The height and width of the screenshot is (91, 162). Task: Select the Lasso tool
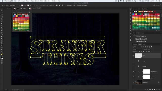tap(2, 15)
